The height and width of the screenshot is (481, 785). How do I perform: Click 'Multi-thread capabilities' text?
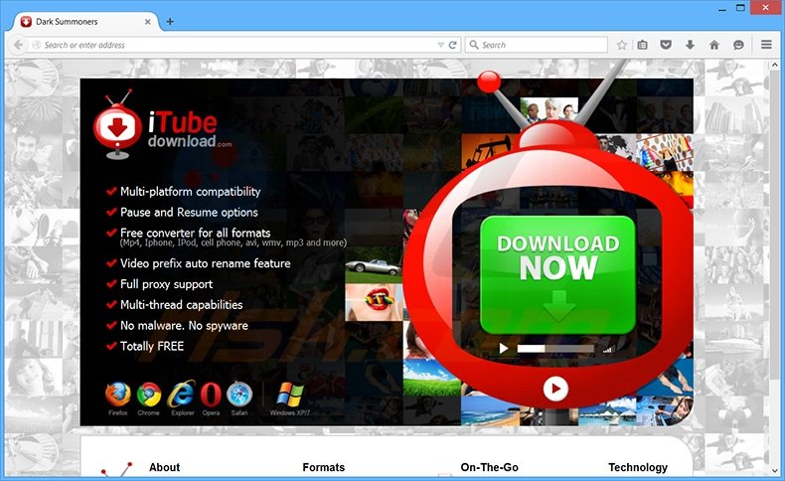tap(181, 305)
